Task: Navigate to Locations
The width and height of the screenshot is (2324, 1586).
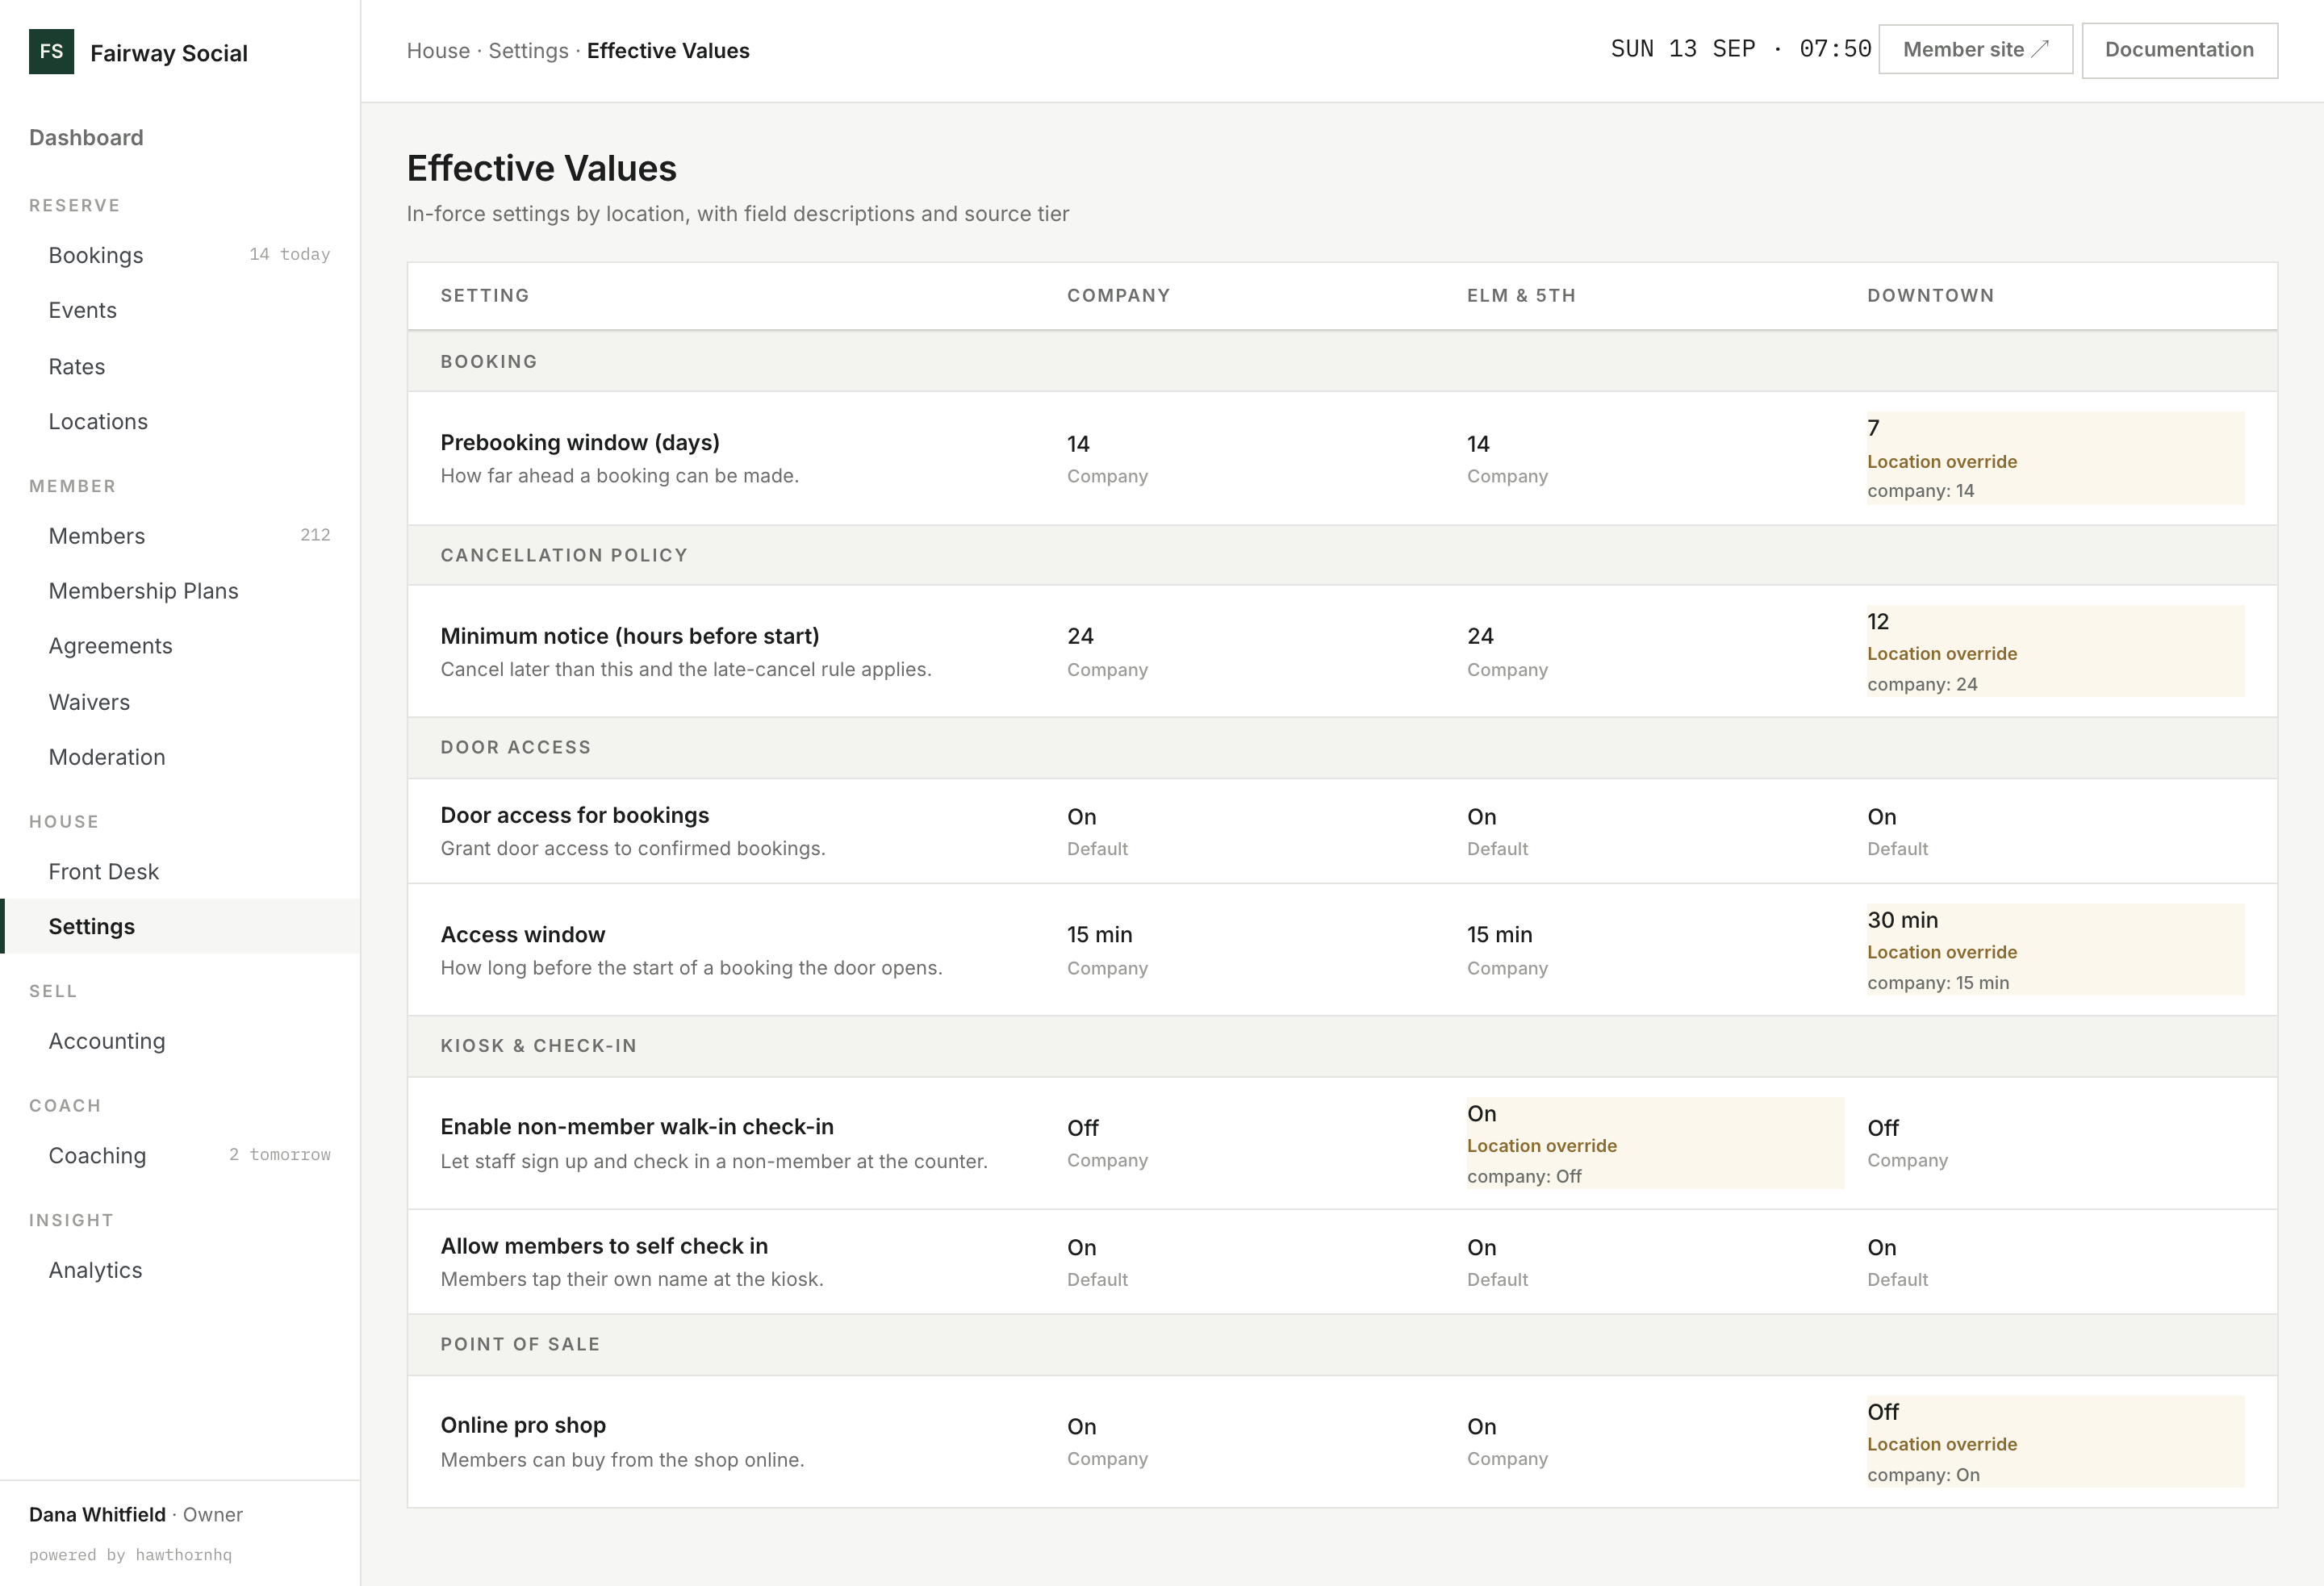Action: (x=180, y=421)
